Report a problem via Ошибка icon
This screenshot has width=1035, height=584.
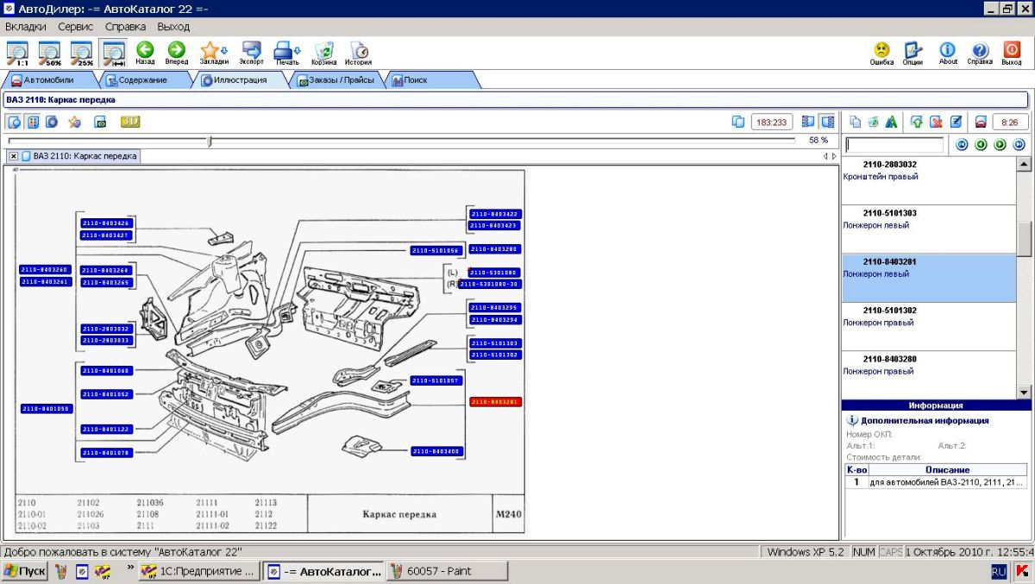[x=881, y=53]
